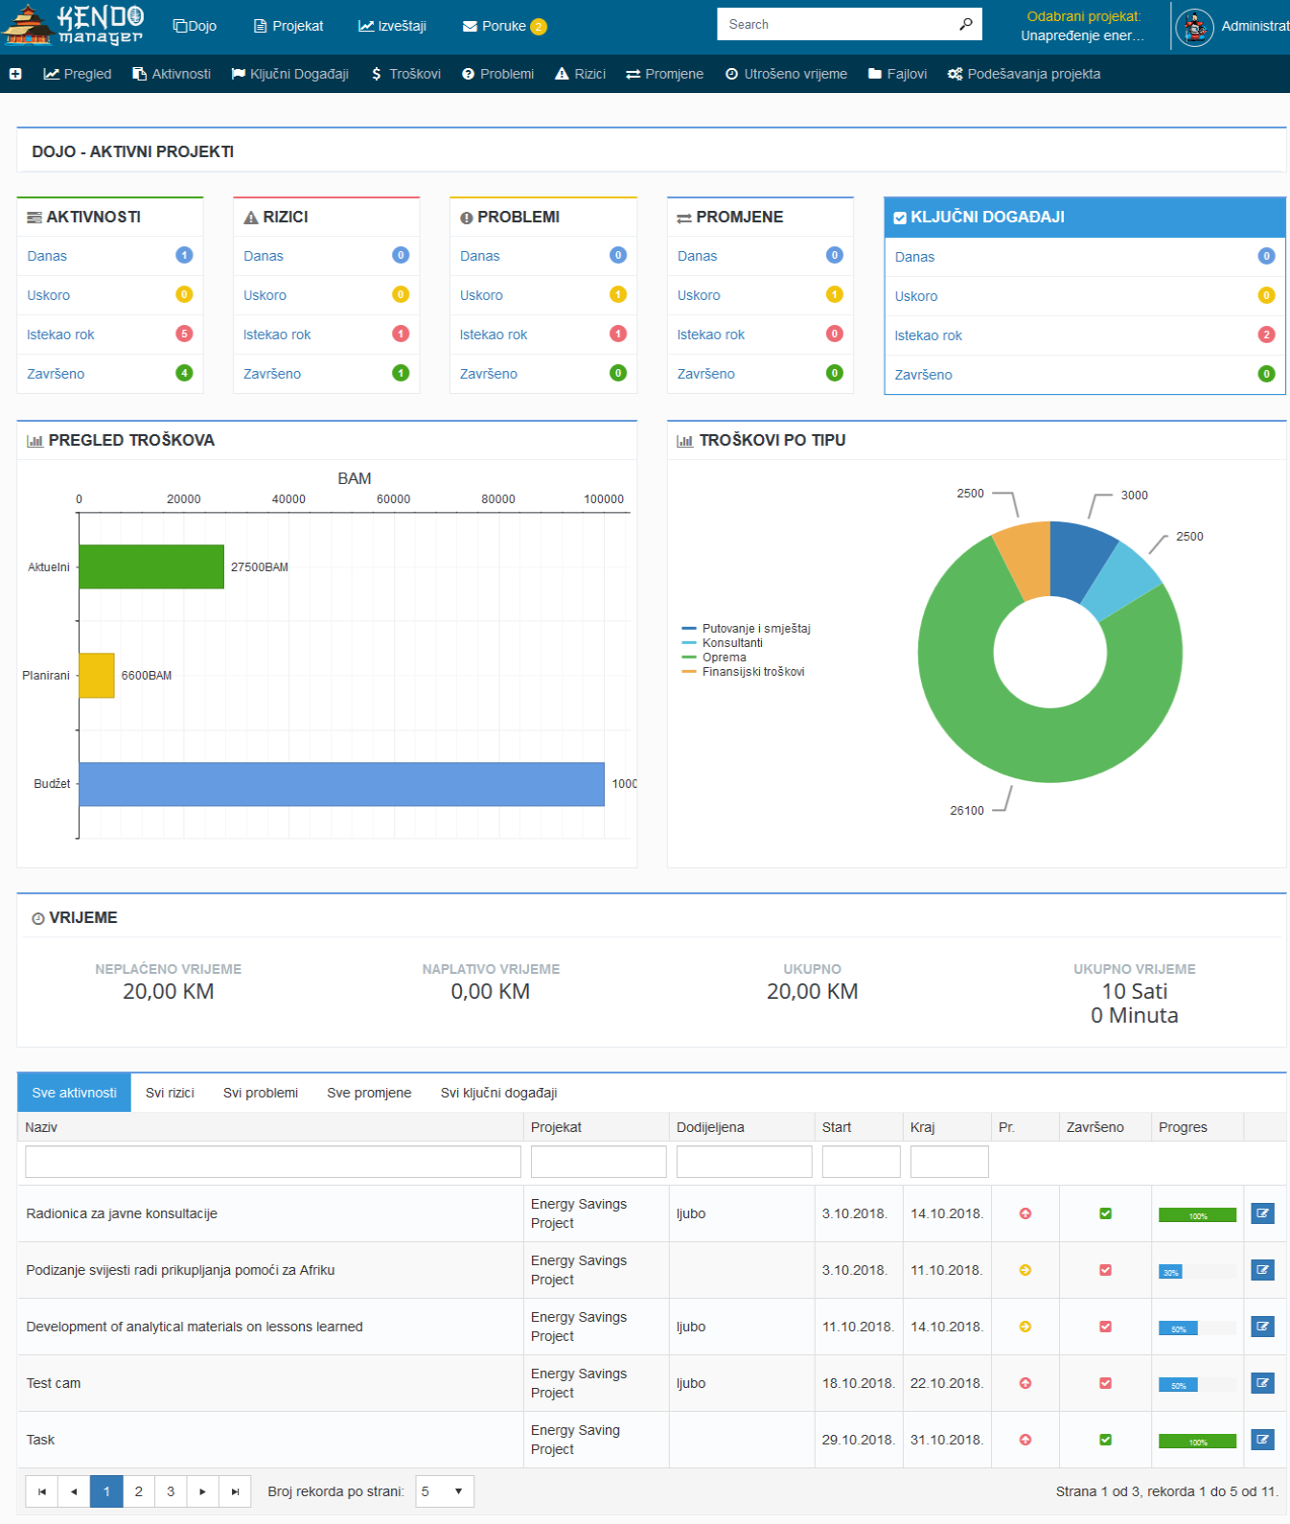Switch to Sve promjene tab
1290x1524 pixels.
369,1093
